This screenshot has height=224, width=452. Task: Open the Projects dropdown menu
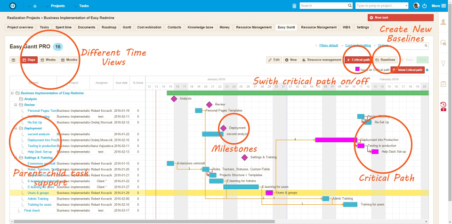(55, 6)
